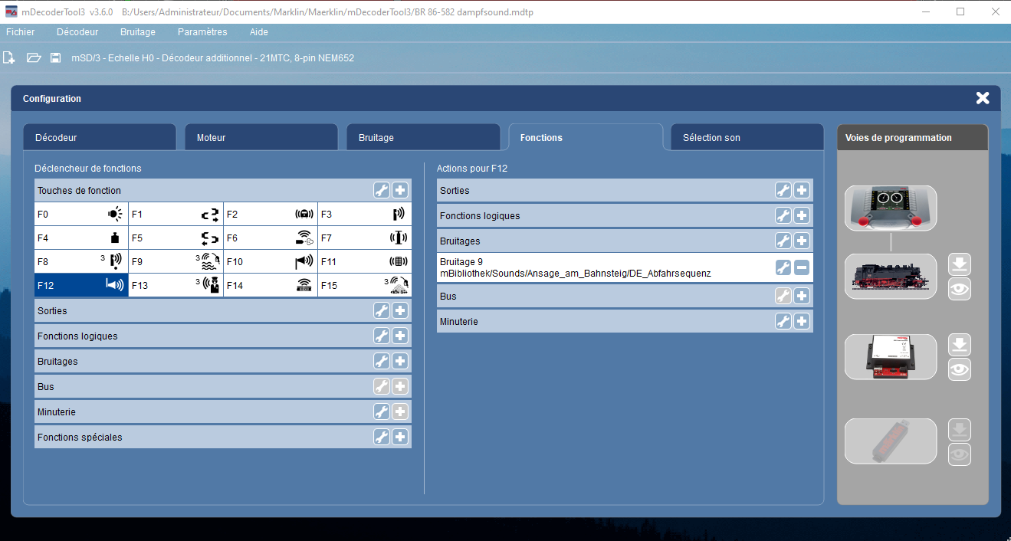The height and width of the screenshot is (541, 1011).
Task: Expand Minuterie plus in Déclencheur de fonctions
Action: click(x=400, y=411)
